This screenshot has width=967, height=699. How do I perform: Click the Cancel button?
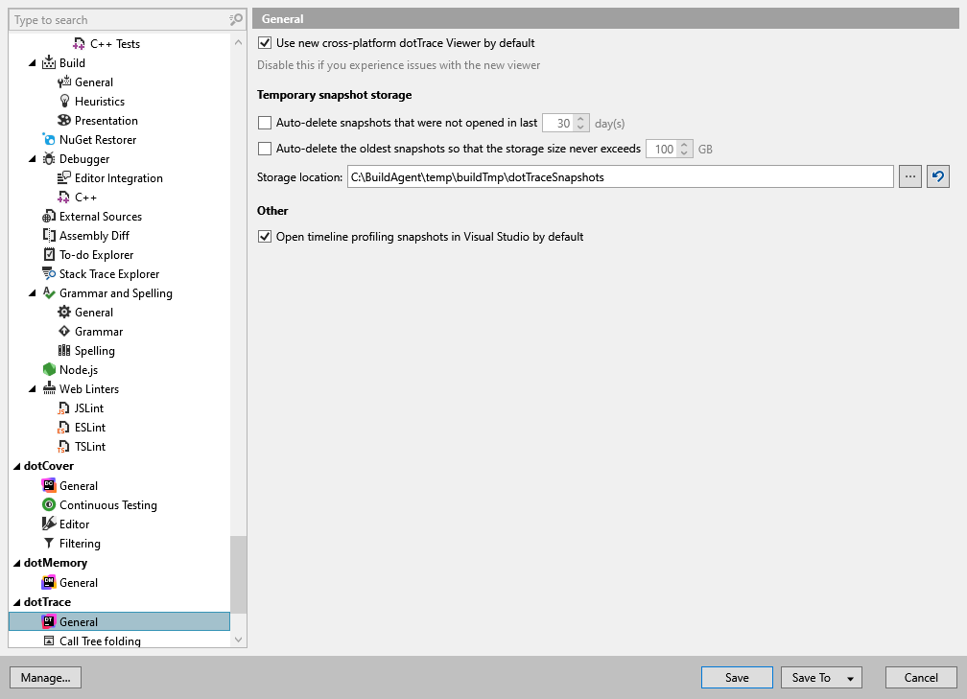pos(921,677)
